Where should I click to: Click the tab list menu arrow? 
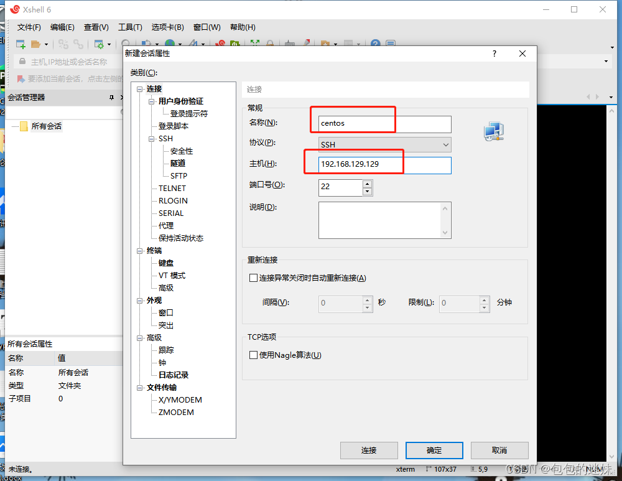pos(611,97)
